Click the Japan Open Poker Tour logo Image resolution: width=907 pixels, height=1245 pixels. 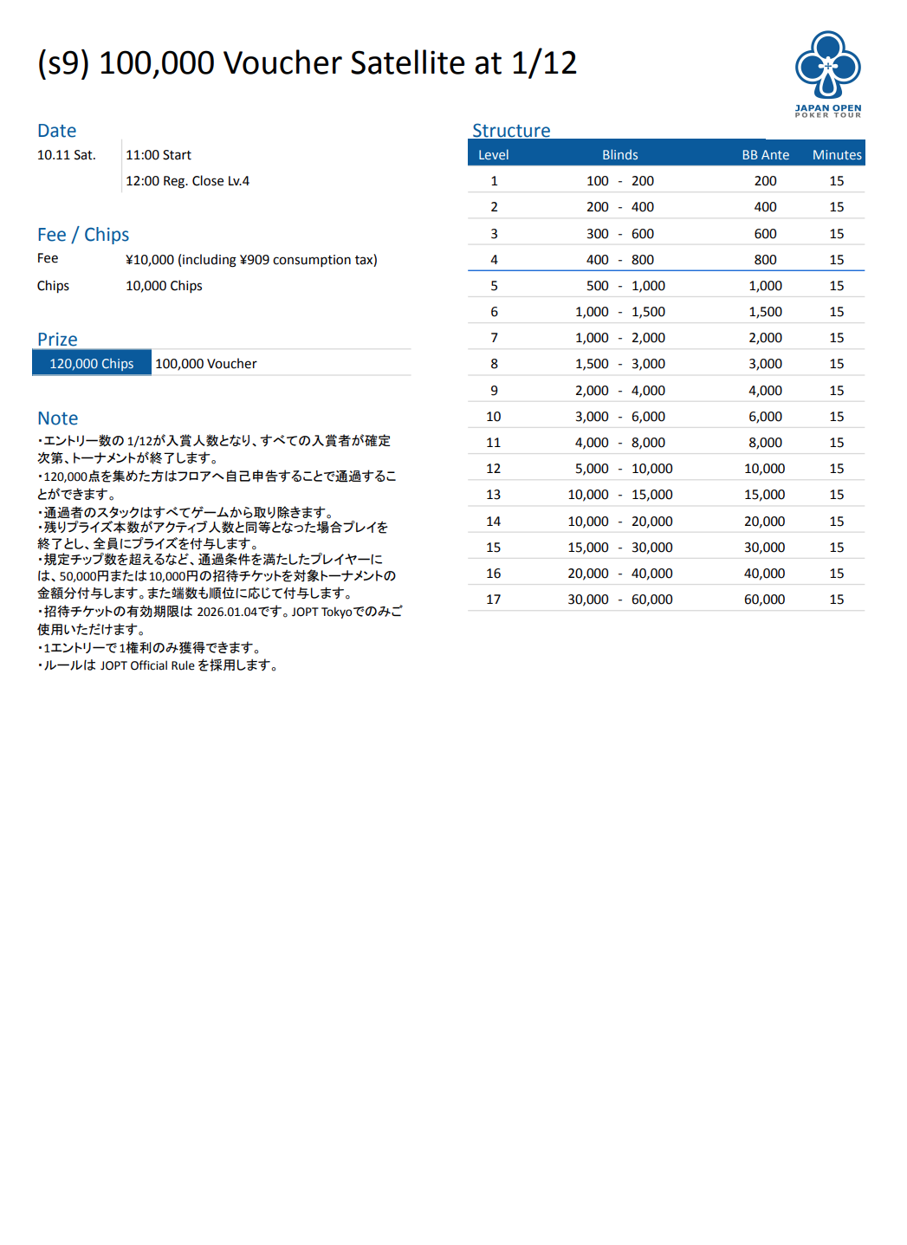pos(827,74)
